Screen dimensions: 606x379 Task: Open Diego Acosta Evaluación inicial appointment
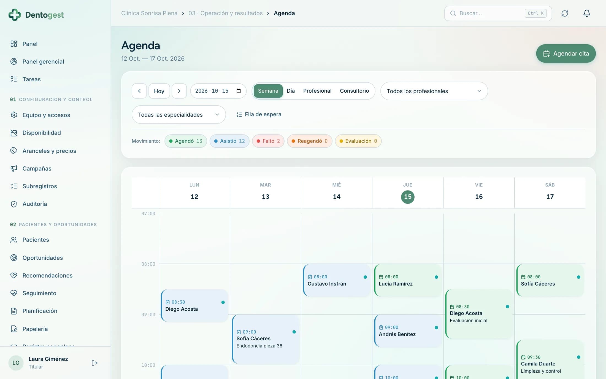(x=479, y=314)
